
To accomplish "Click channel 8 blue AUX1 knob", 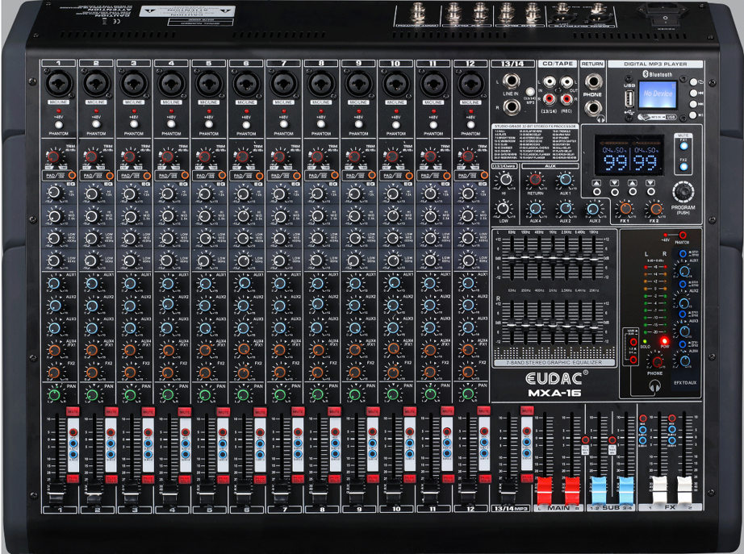I will pyautogui.click(x=318, y=283).
